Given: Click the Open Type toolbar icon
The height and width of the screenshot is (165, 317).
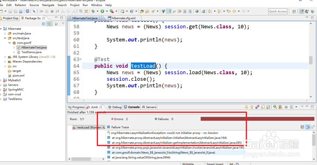Looking at the screenshot, I should click(142, 11).
